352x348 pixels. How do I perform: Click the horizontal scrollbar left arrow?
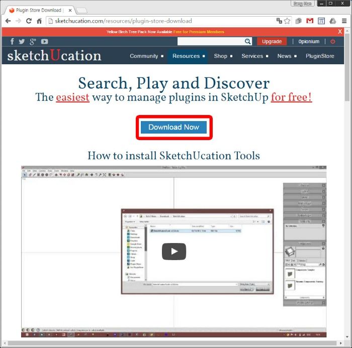[5, 343]
